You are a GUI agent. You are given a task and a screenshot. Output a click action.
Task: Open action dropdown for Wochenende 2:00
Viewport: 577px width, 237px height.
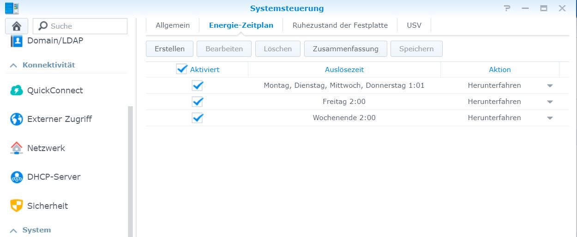[550, 118]
